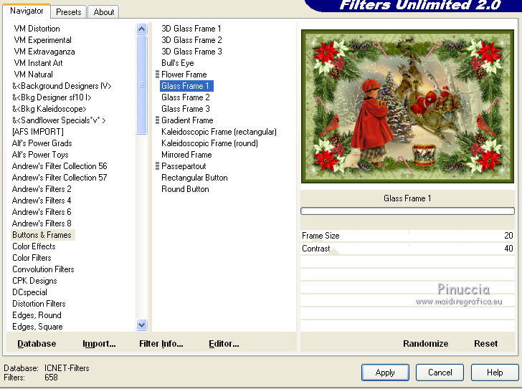Open the Editor... button
The width and height of the screenshot is (522, 389).
tap(224, 344)
